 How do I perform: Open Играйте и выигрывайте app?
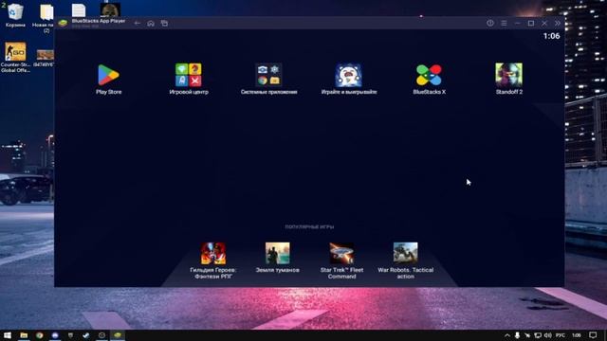[x=348, y=75]
